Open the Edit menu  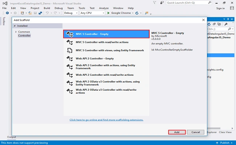[13, 8]
